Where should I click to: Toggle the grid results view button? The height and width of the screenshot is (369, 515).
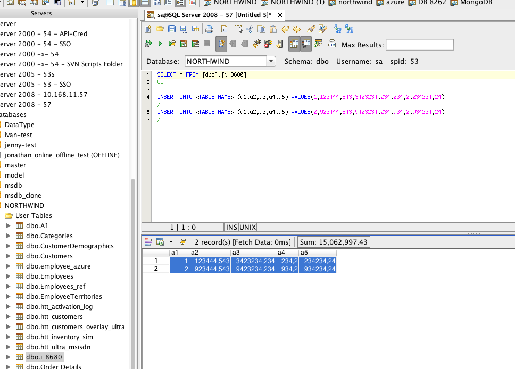pyautogui.click(x=294, y=44)
